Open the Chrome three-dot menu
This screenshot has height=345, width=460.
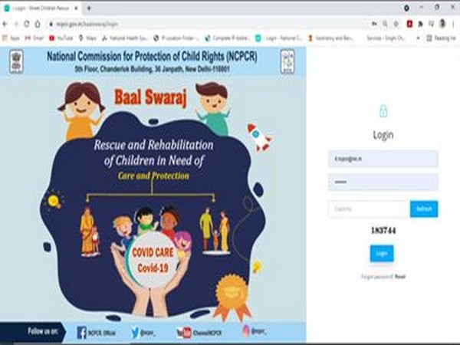(453, 24)
